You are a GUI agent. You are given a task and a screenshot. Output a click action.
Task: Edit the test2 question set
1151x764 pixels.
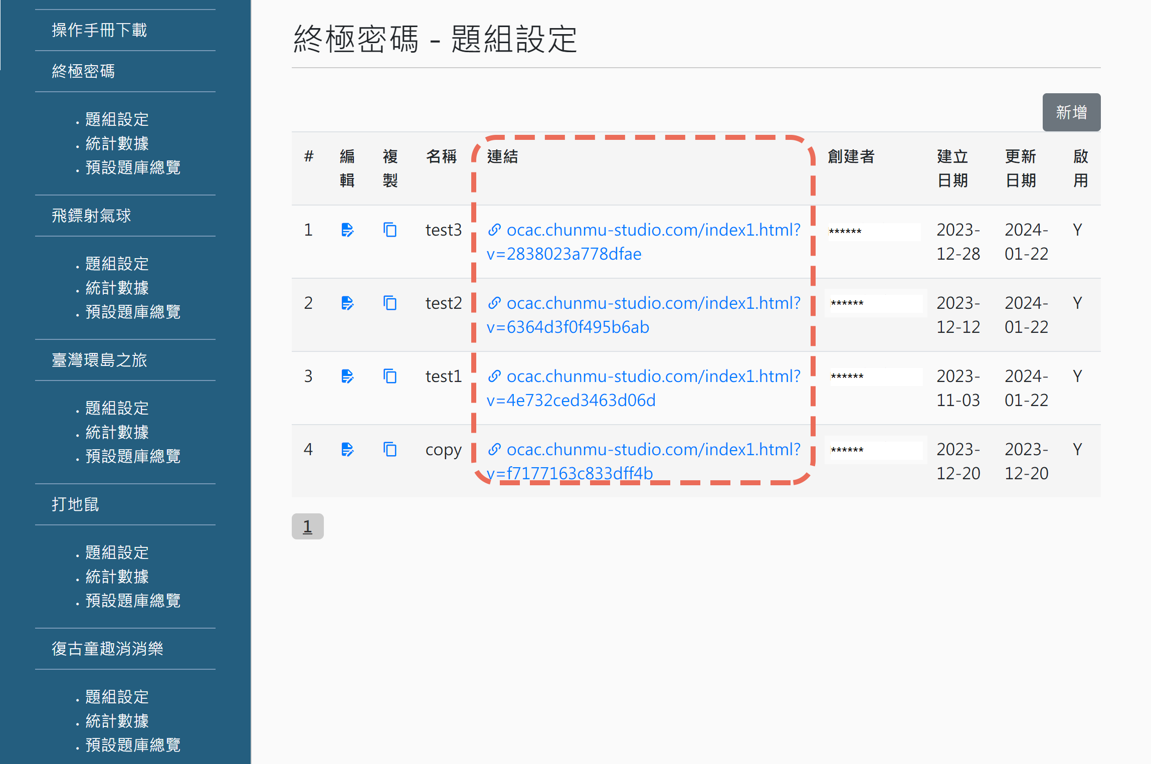click(347, 303)
